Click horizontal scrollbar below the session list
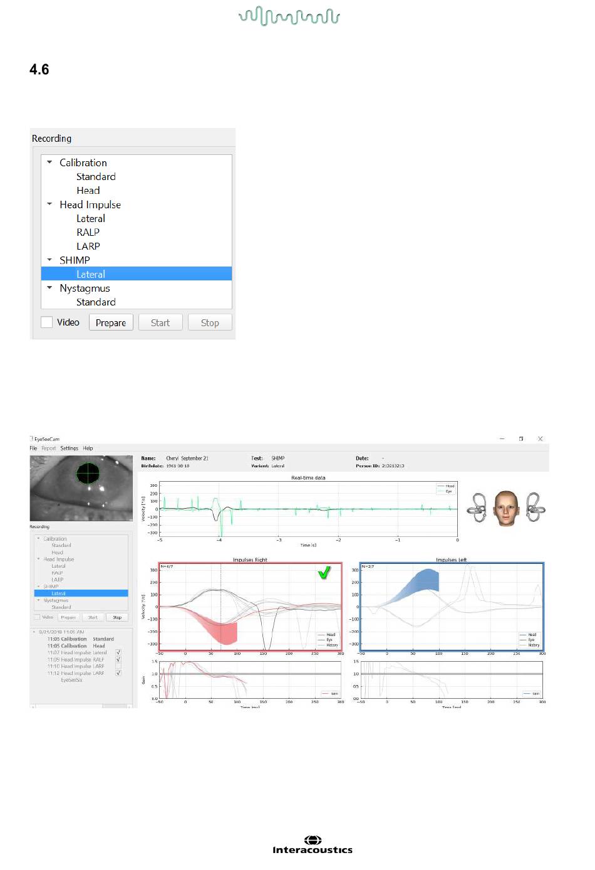Image resolution: width=595 pixels, height=870 pixels. click(x=81, y=706)
